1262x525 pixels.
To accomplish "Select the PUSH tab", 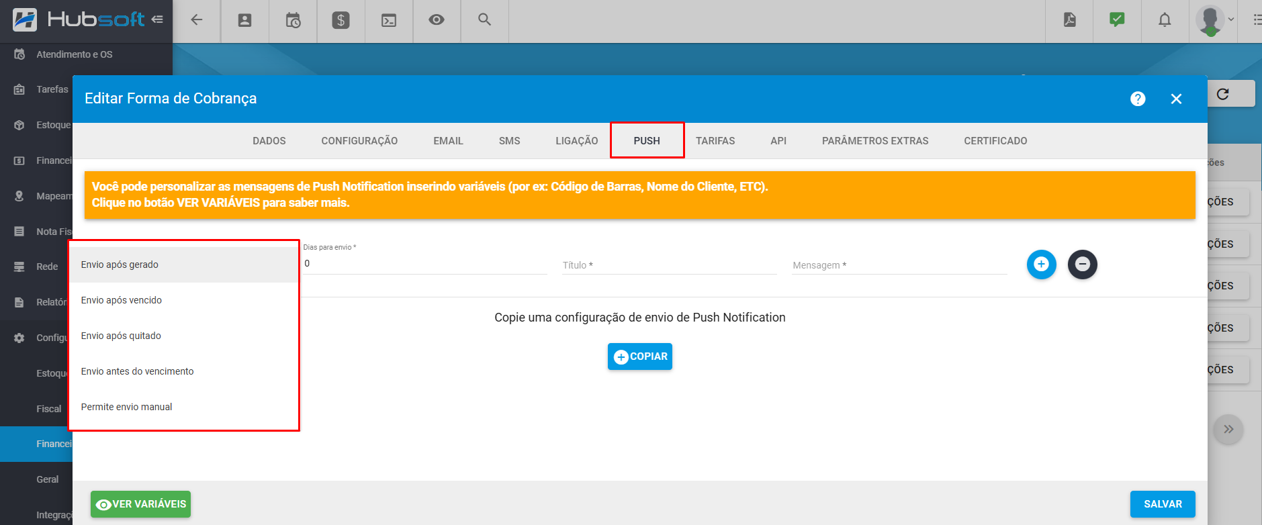I will 647,141.
